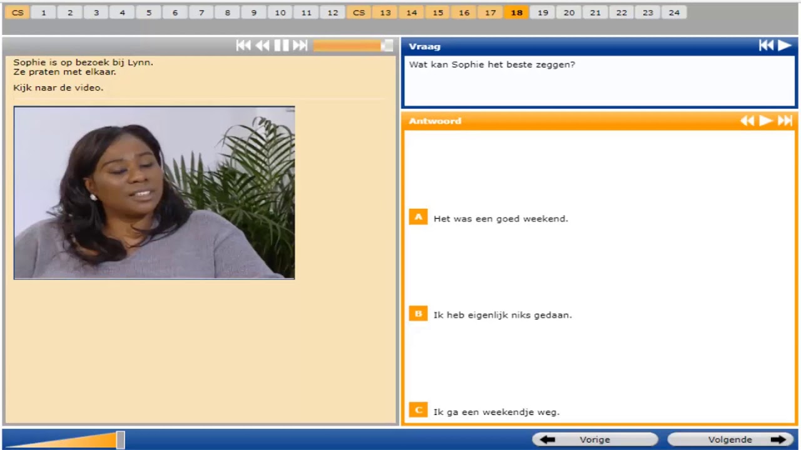Open the second CS tab

click(359, 12)
